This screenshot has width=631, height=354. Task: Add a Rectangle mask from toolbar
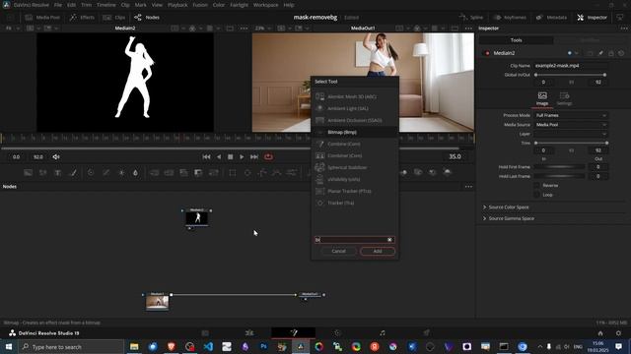(233, 173)
